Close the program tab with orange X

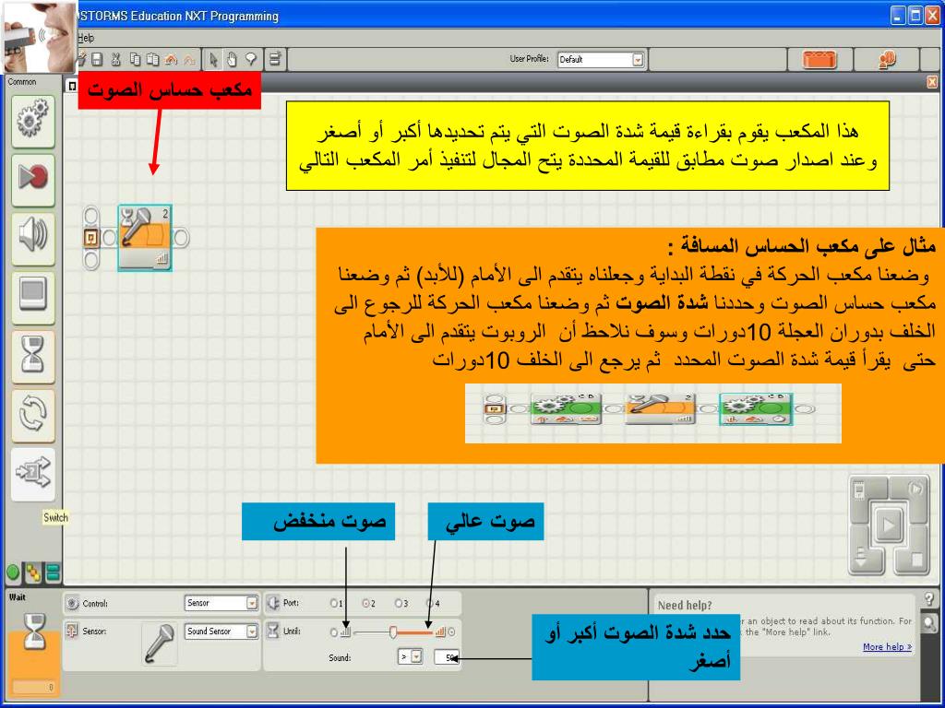coord(932,82)
